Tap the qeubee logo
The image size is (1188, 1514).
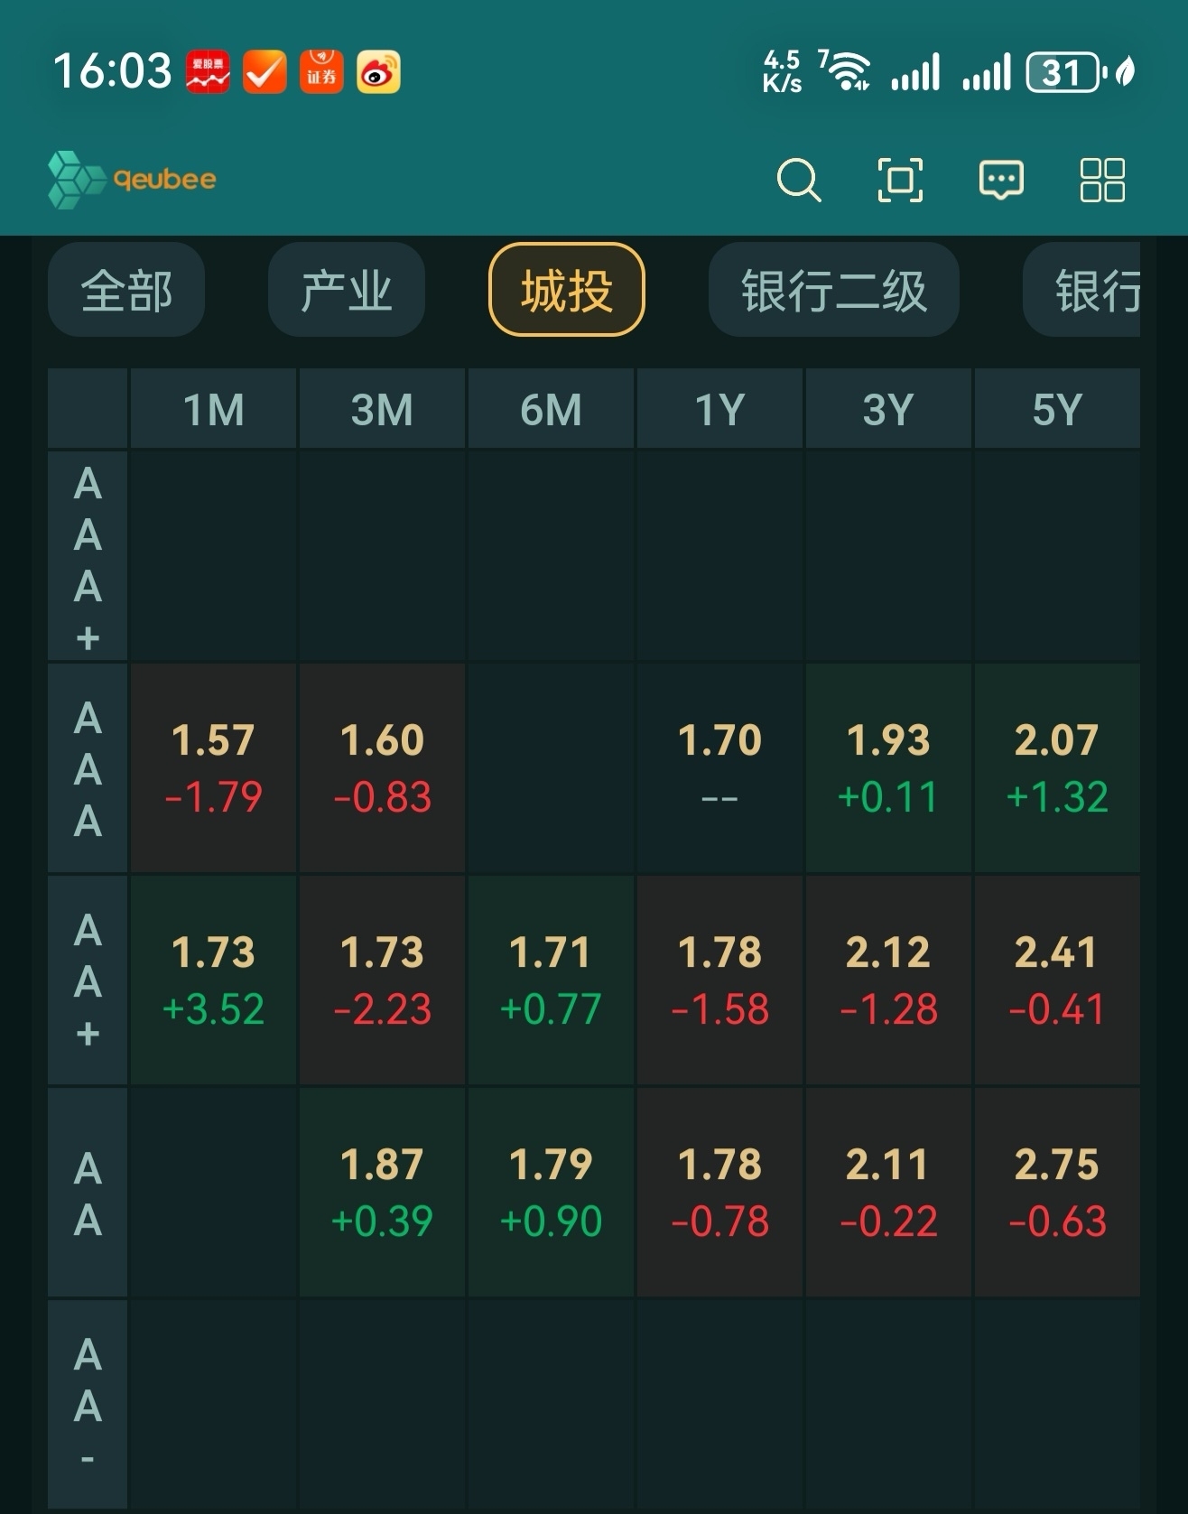point(133,179)
